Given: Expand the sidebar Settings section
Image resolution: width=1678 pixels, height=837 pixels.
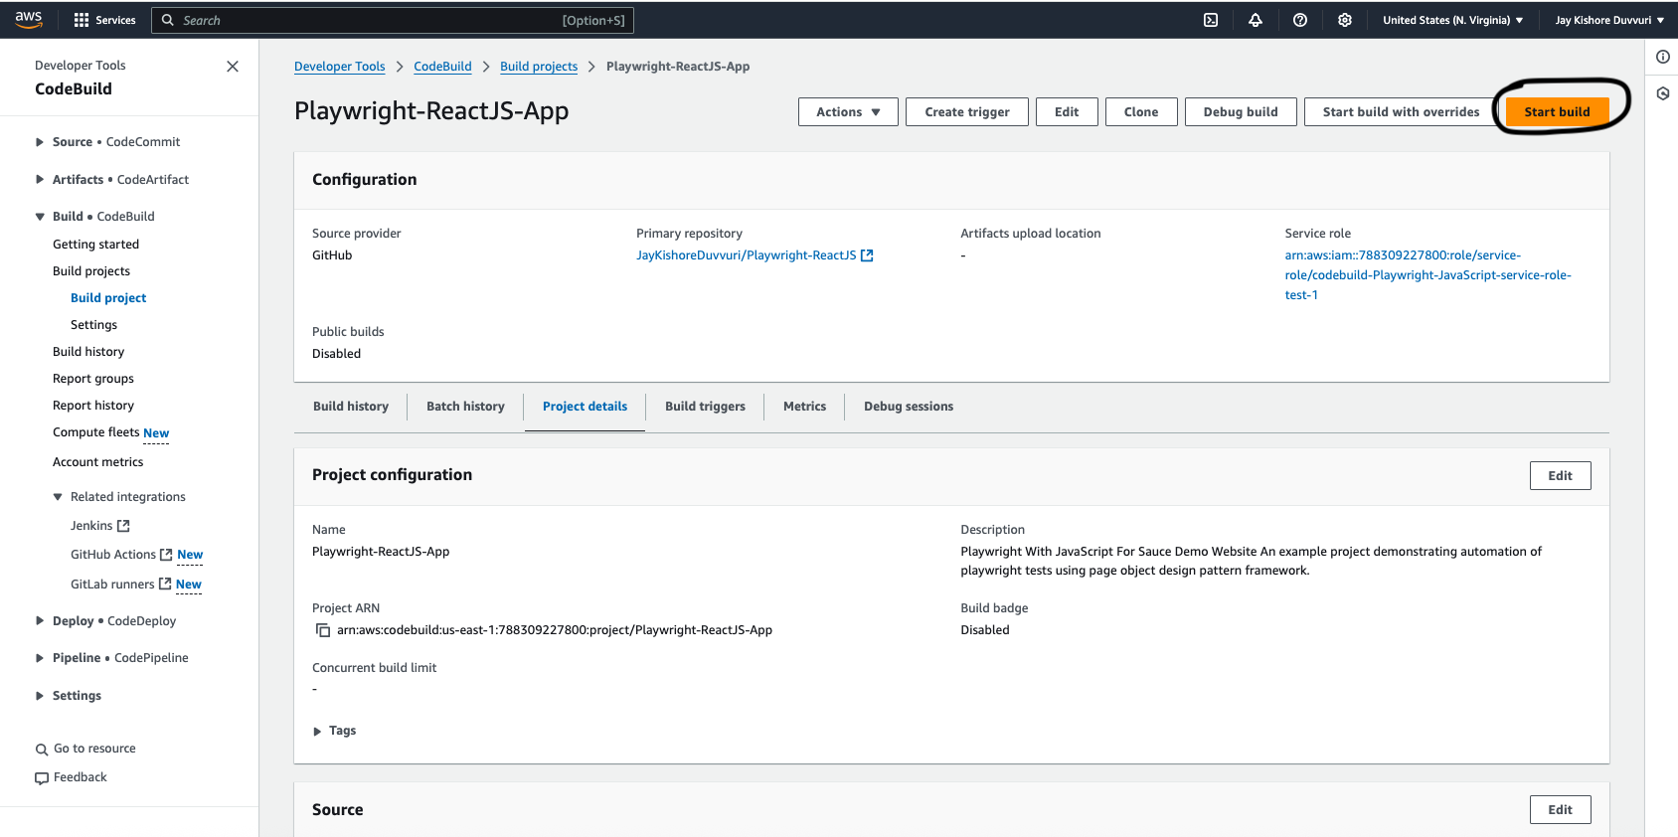Looking at the screenshot, I should click(40, 696).
